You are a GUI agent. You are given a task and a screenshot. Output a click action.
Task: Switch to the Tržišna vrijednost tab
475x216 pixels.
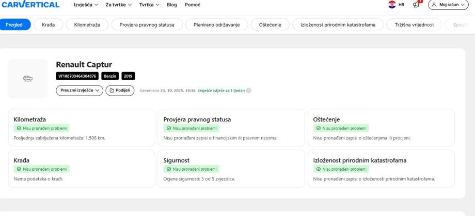(414, 25)
